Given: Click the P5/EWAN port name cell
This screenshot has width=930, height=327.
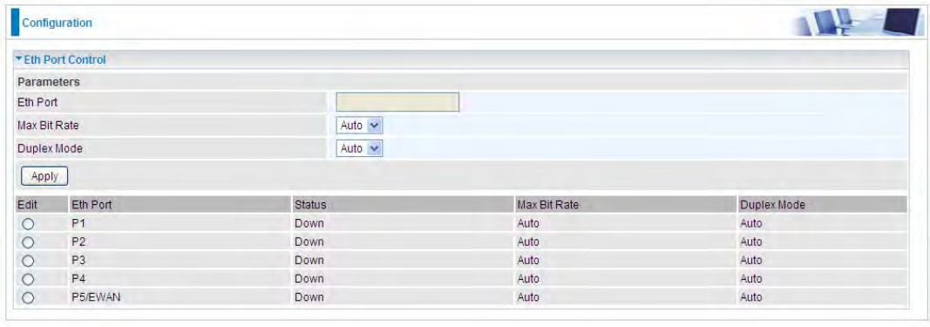Looking at the screenshot, I should (x=96, y=296).
